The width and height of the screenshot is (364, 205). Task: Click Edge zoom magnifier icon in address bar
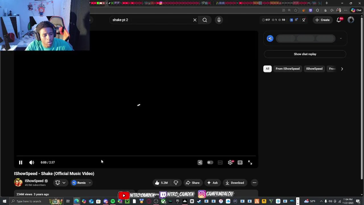pos(289,10)
